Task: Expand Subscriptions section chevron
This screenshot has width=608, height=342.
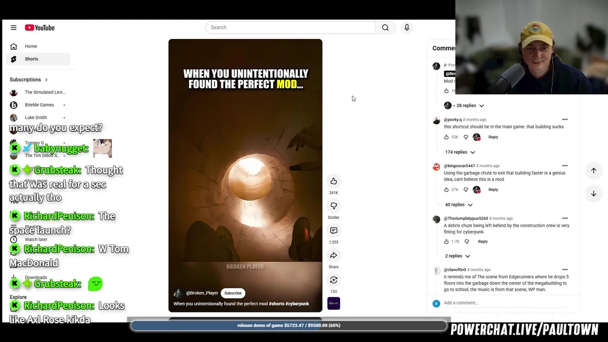Action: coord(46,80)
